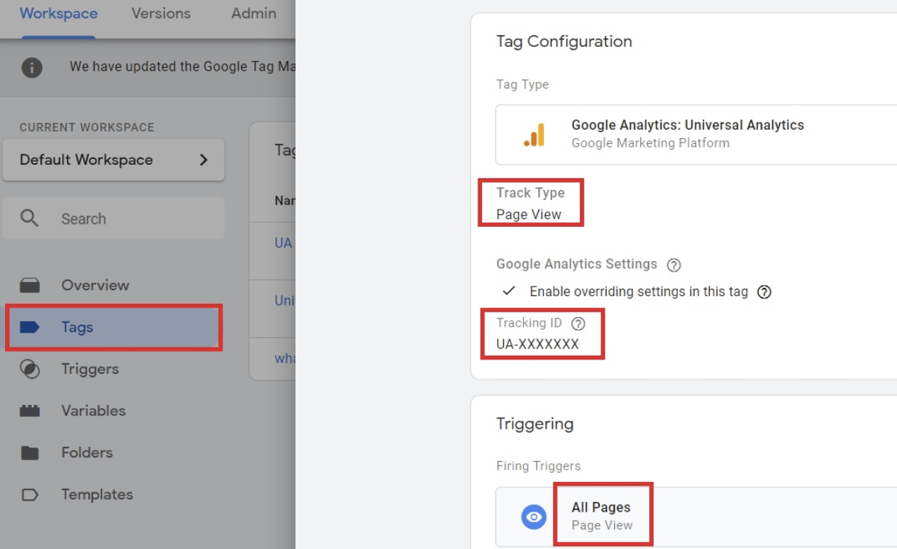Open help icon for Enable overriding settings
Image resolution: width=897 pixels, height=549 pixels.
coord(764,292)
